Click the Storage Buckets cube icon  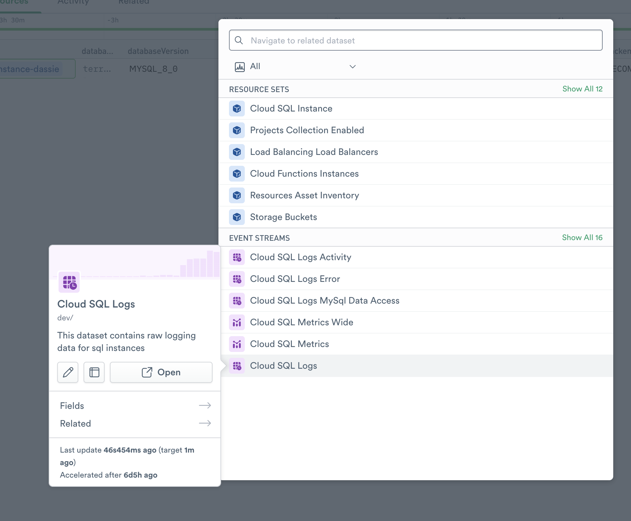click(x=237, y=217)
